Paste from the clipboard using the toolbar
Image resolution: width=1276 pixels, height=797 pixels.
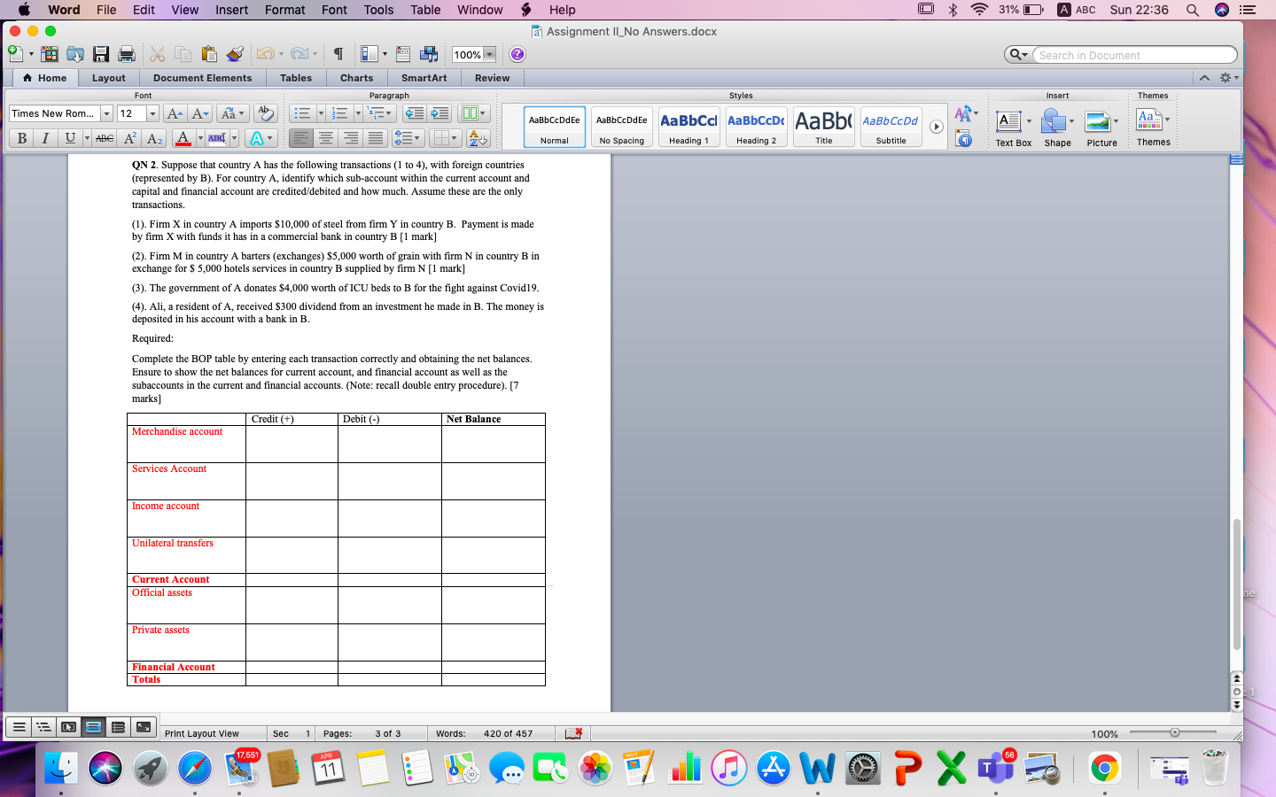pyautogui.click(x=207, y=54)
